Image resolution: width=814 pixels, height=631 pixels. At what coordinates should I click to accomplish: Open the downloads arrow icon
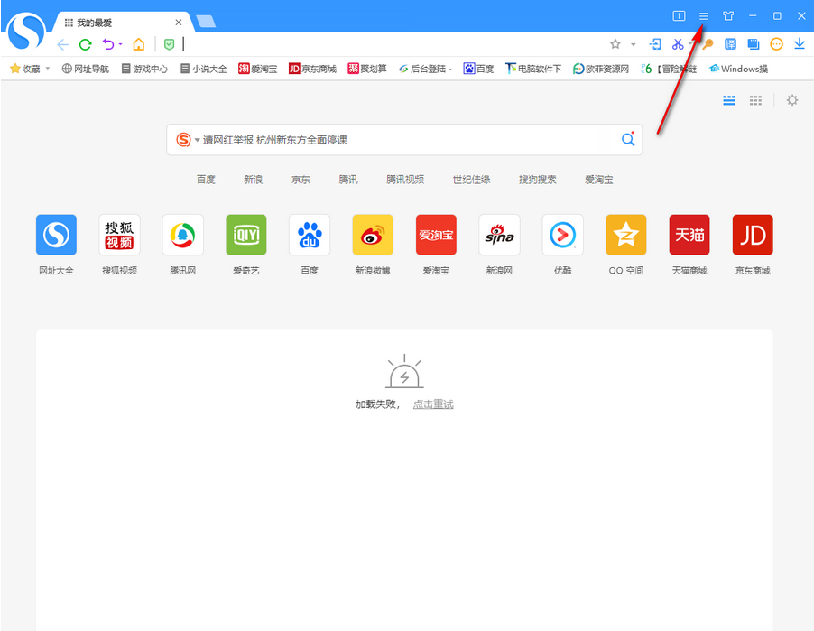pos(800,44)
